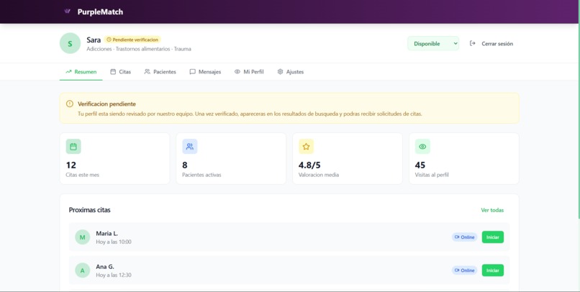Click the Maria L. patient name
This screenshot has width=580, height=292.
click(x=107, y=233)
